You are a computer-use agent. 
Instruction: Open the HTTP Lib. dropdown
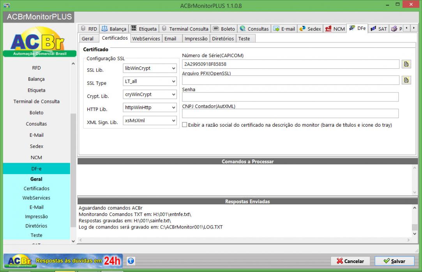click(150, 107)
